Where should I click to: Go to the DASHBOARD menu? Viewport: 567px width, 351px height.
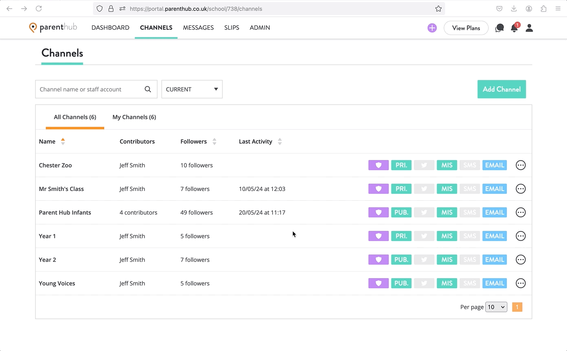110,28
